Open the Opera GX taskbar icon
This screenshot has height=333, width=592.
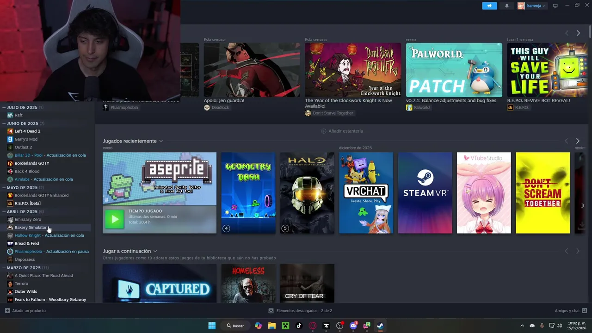coord(313,326)
